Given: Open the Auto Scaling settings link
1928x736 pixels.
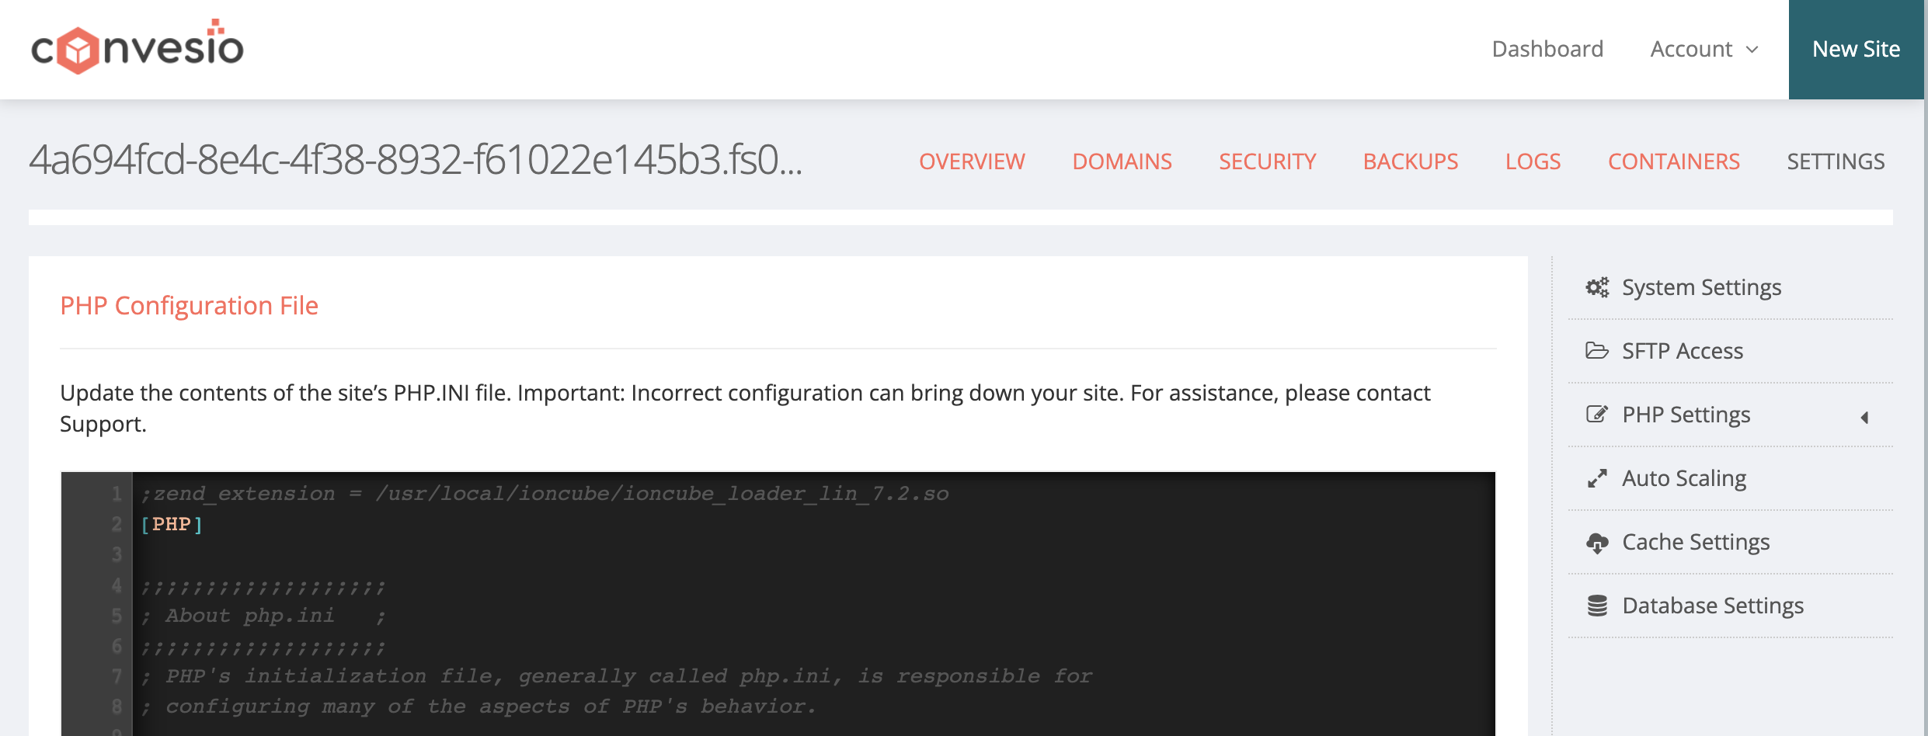Looking at the screenshot, I should click(1684, 478).
